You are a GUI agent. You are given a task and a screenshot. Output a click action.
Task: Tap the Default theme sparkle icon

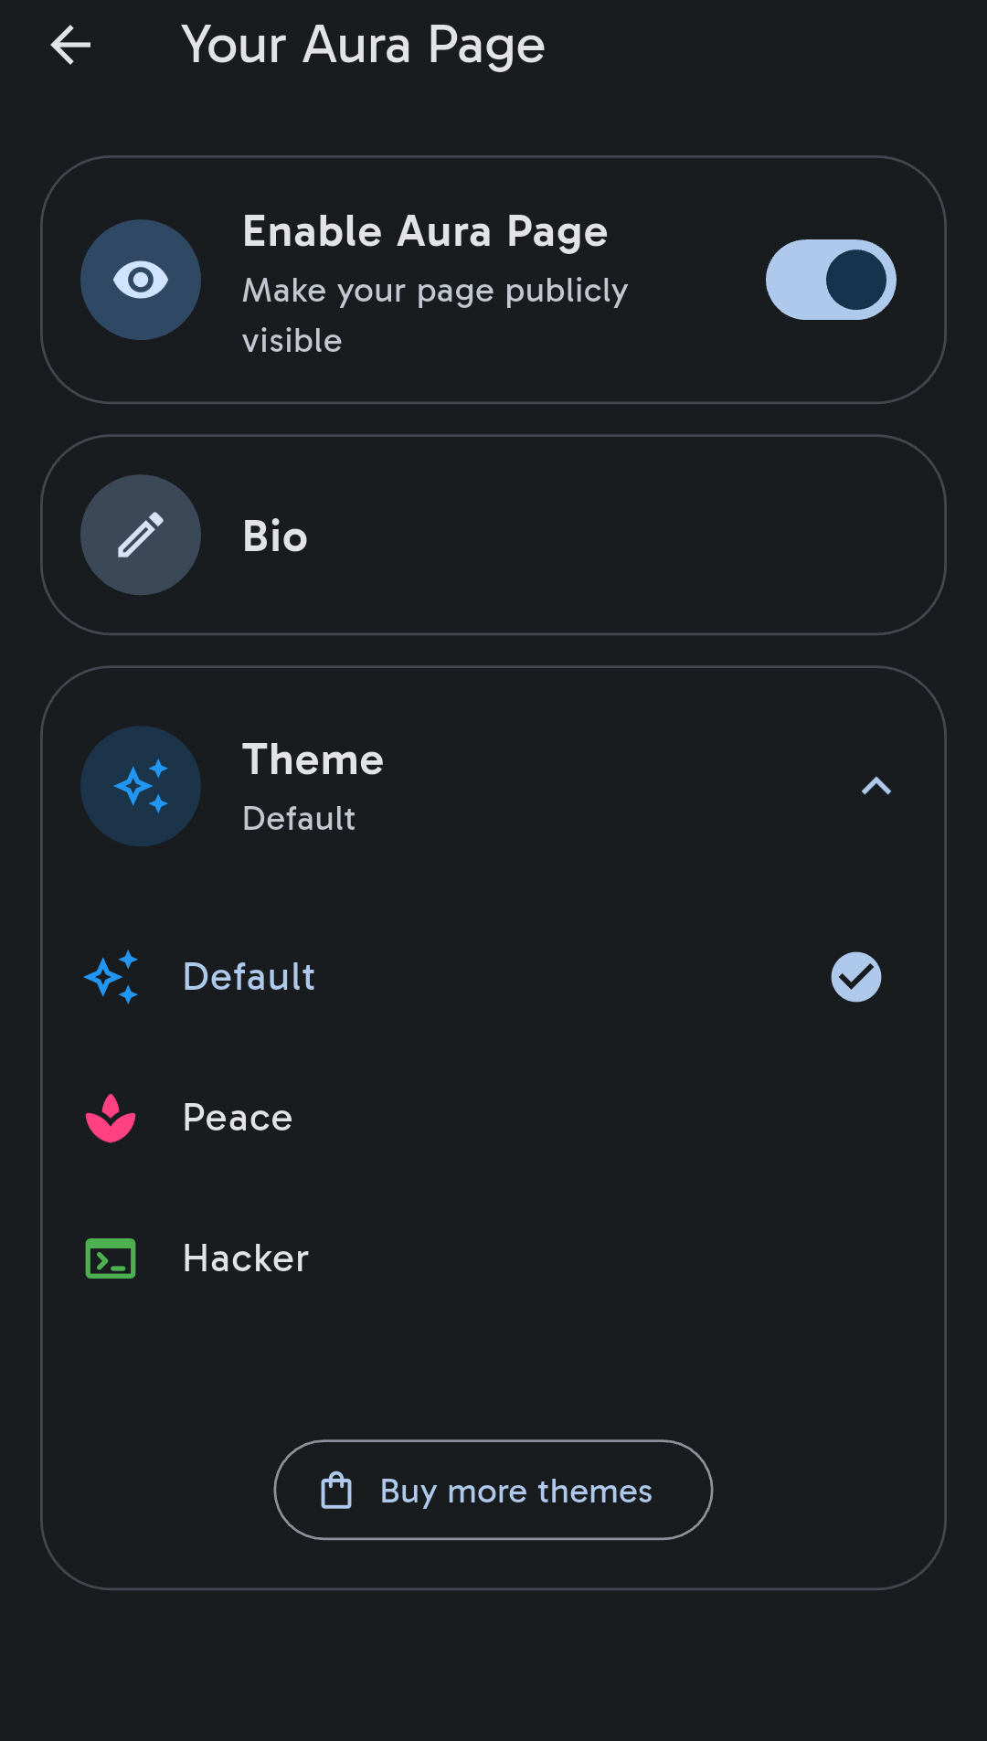pyautogui.click(x=111, y=977)
